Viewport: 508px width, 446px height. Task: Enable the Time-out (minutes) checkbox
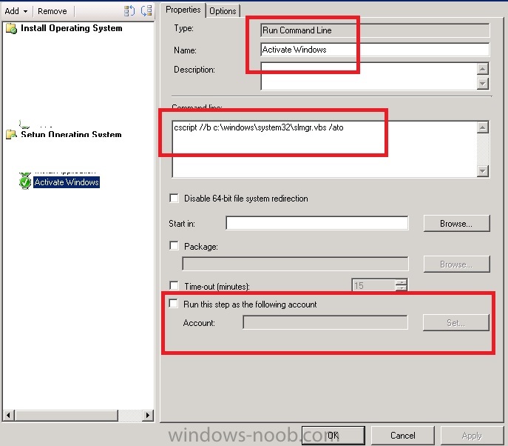[x=175, y=286]
